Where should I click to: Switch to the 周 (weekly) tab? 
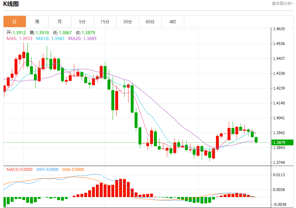37,22
